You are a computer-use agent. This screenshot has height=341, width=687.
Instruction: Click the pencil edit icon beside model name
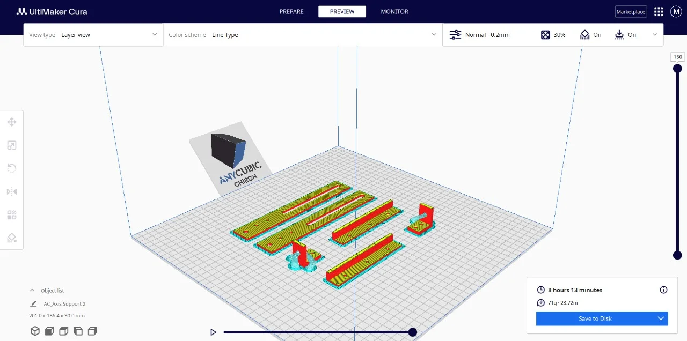pos(34,304)
